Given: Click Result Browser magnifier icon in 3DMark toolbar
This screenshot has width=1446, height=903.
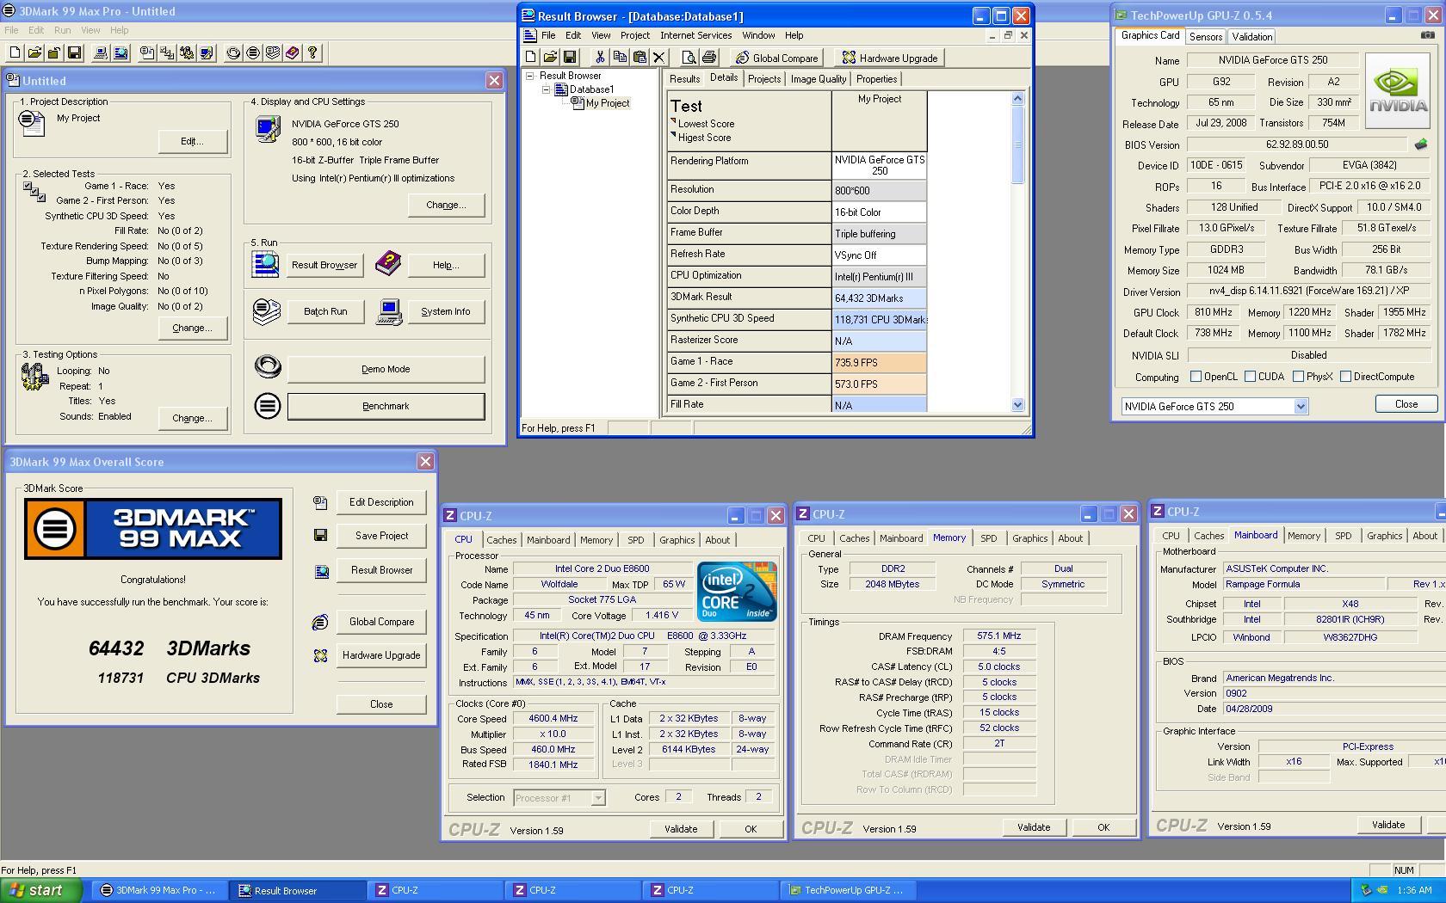Looking at the screenshot, I should [x=120, y=52].
